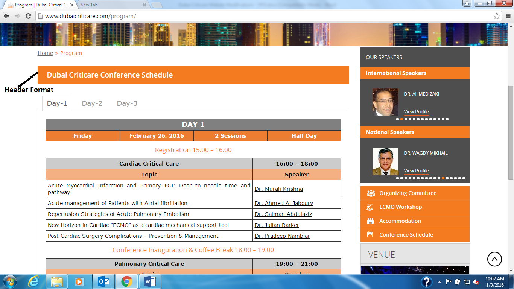Click the Windows Start button
This screenshot has width=514, height=289.
click(x=9, y=281)
